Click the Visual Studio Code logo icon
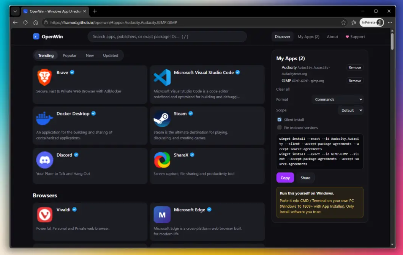Screen dimensions: 403x255 pyautogui.click(x=162, y=77)
